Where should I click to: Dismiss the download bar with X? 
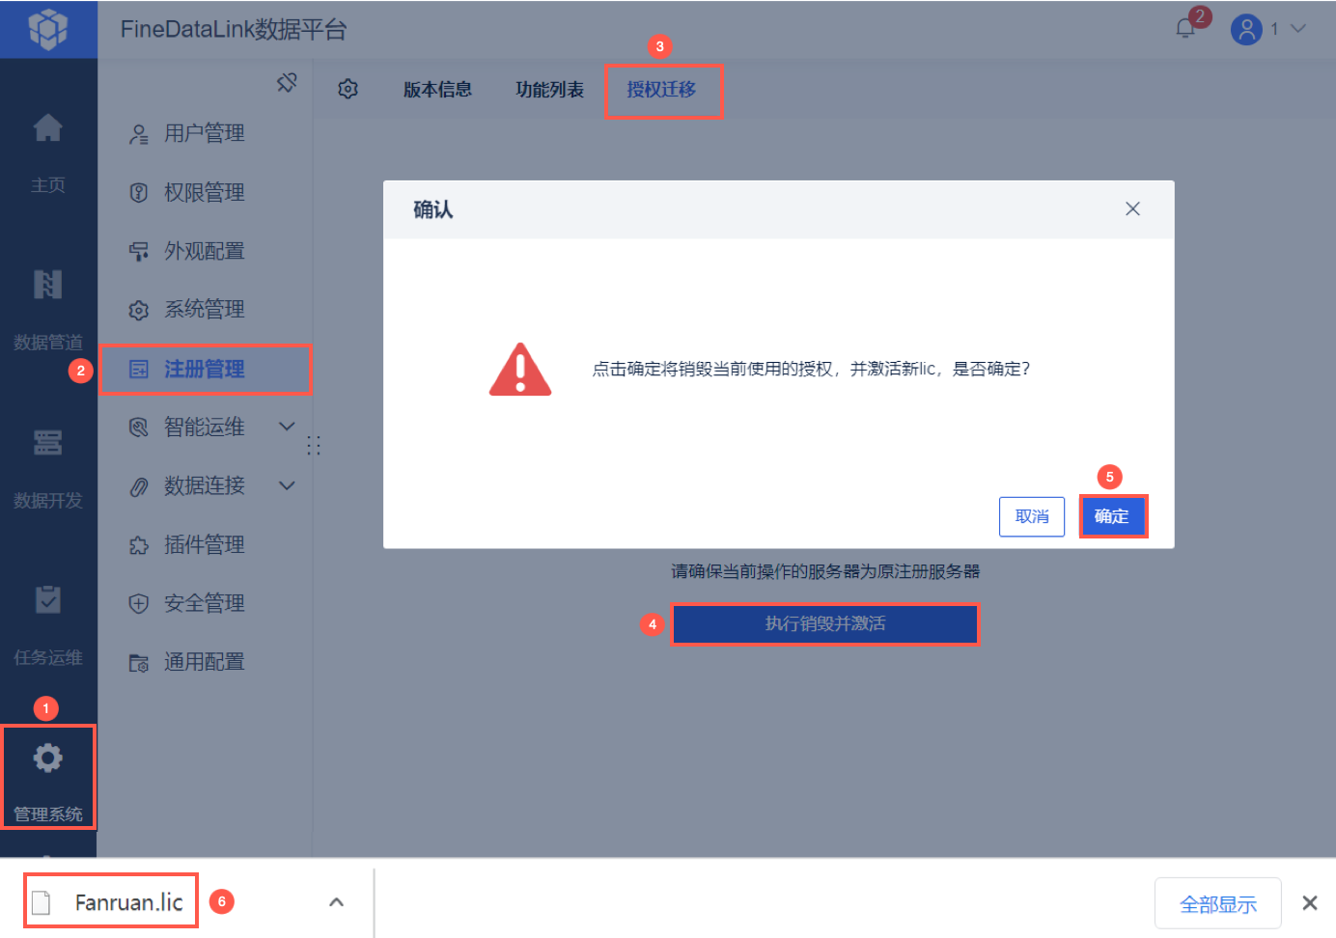[1309, 903]
